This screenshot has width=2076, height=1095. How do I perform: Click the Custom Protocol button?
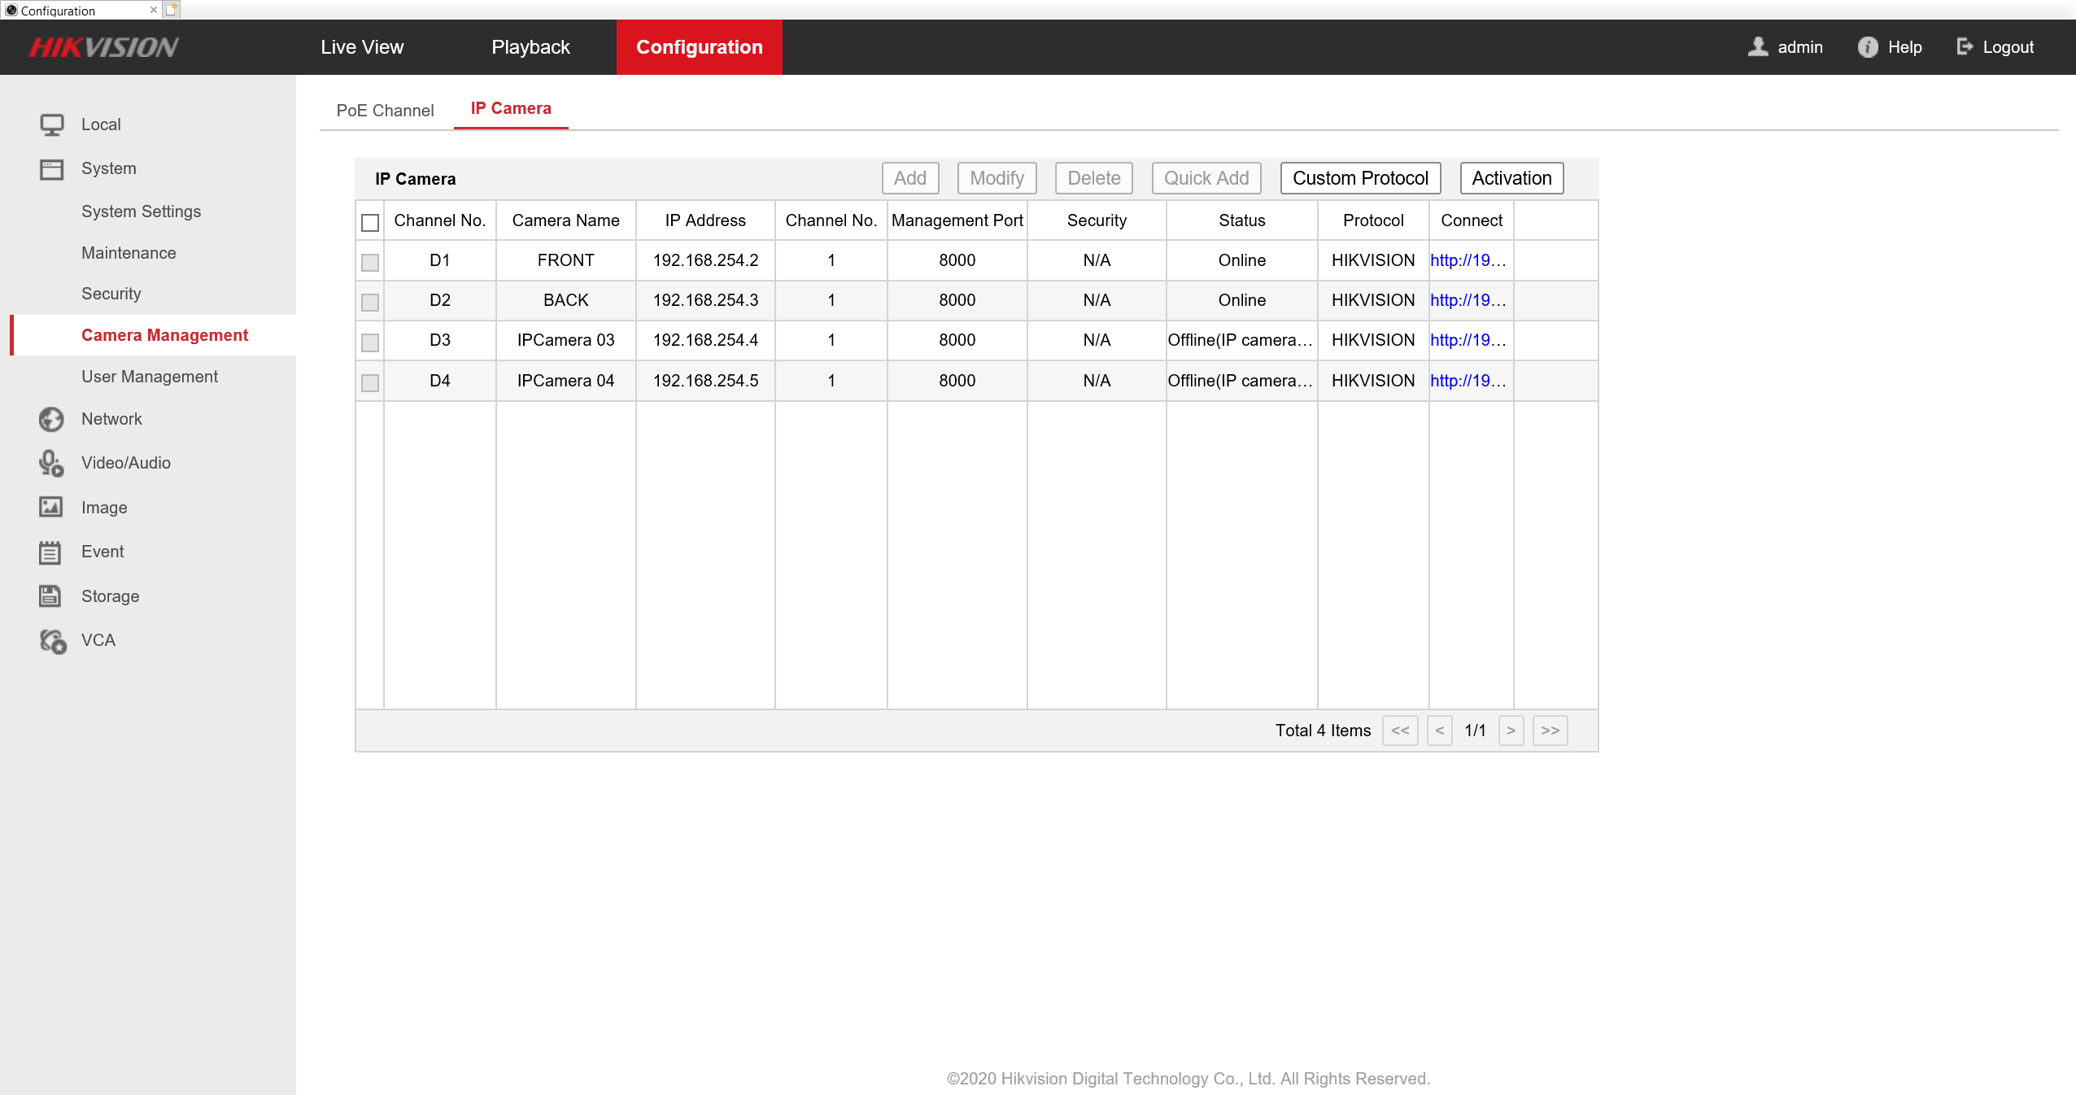point(1360,178)
